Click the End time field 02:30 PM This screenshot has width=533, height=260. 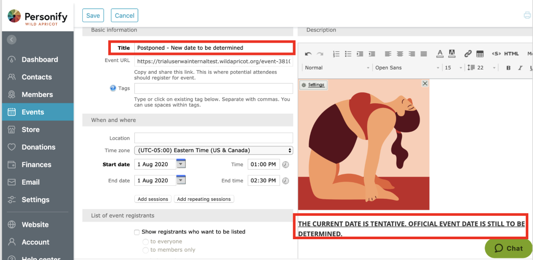click(264, 181)
